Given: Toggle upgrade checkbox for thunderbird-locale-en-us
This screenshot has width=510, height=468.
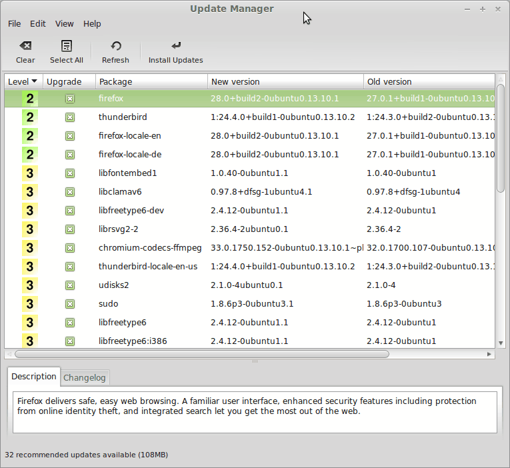Looking at the screenshot, I should coord(70,267).
